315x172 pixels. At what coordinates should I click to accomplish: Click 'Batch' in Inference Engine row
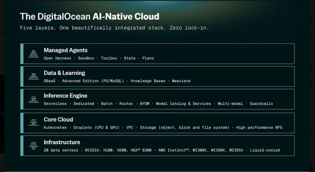coord(107,104)
